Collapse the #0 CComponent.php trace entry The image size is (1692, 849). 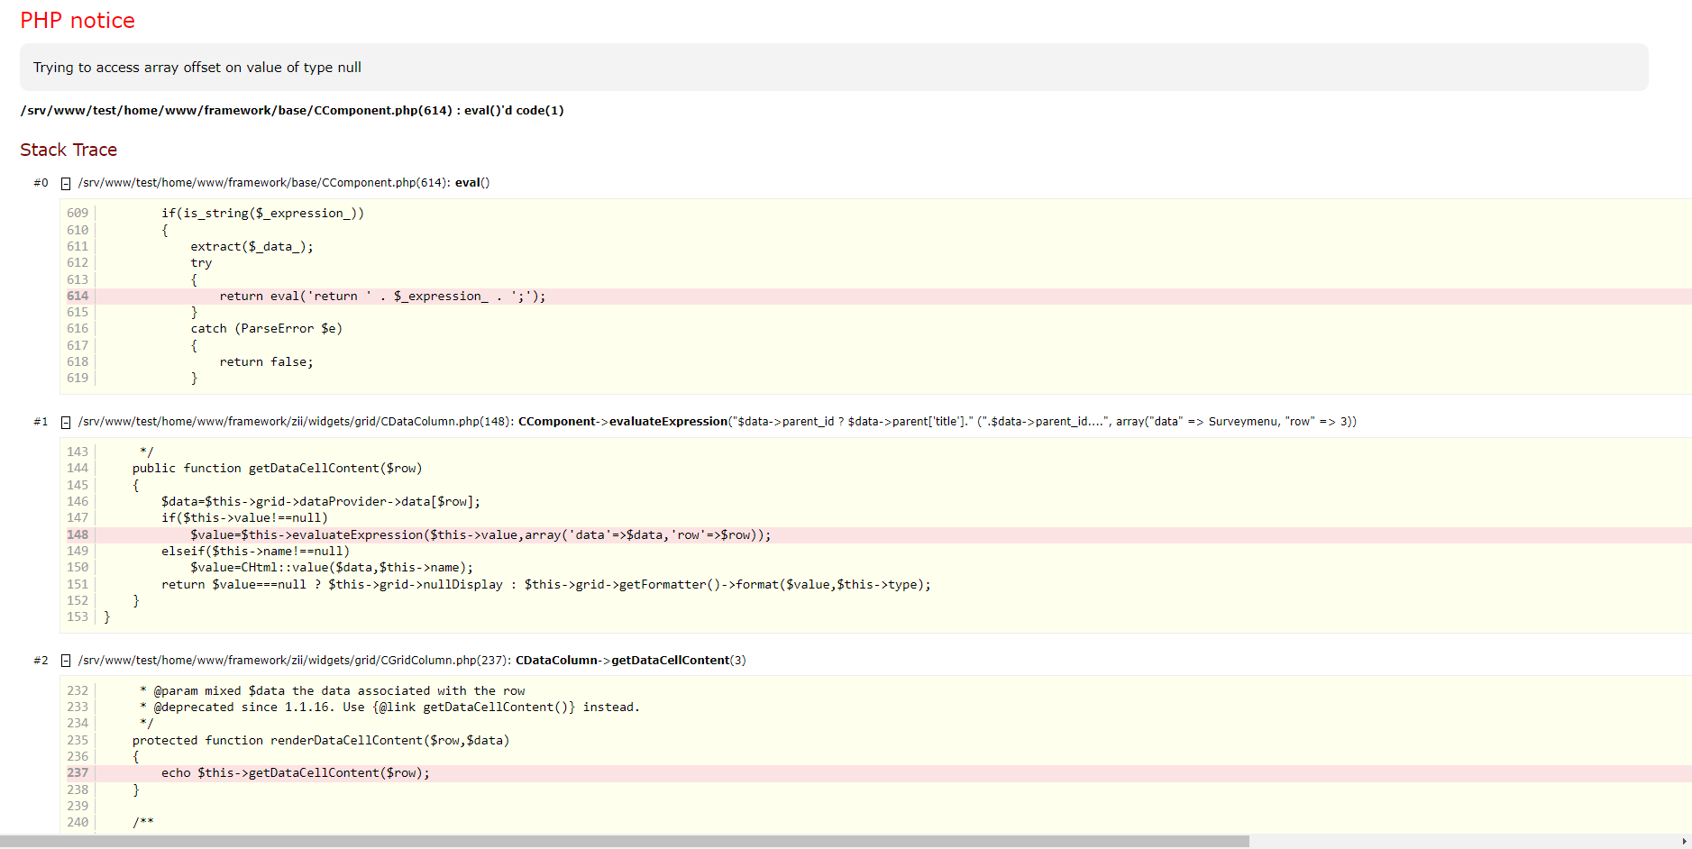point(66,184)
